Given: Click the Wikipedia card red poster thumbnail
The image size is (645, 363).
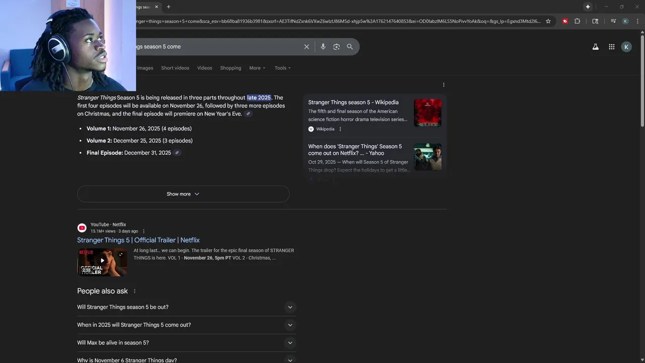Looking at the screenshot, I should [427, 112].
